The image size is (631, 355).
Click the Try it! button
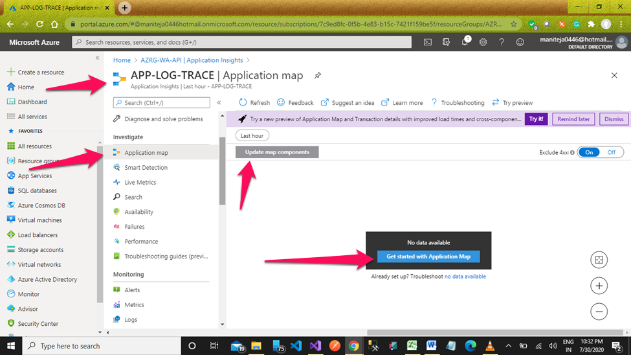pyautogui.click(x=536, y=119)
